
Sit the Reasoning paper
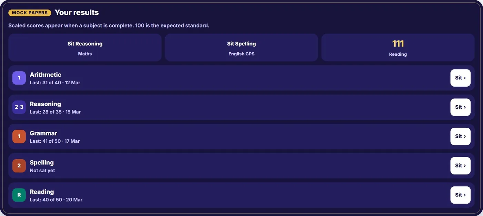pyautogui.click(x=460, y=107)
